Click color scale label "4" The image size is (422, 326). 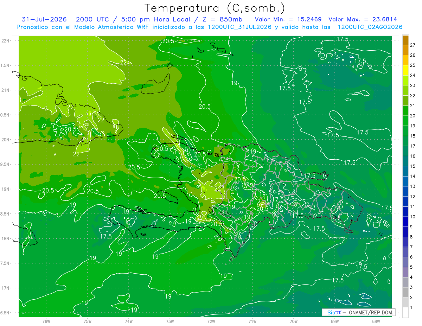(x=411, y=277)
